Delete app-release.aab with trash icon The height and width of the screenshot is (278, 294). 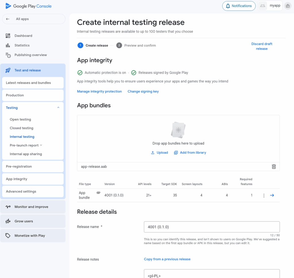point(274,167)
